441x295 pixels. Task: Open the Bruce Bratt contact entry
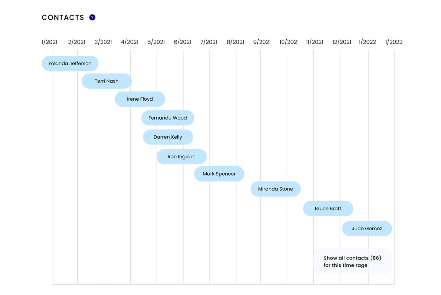pos(328,209)
